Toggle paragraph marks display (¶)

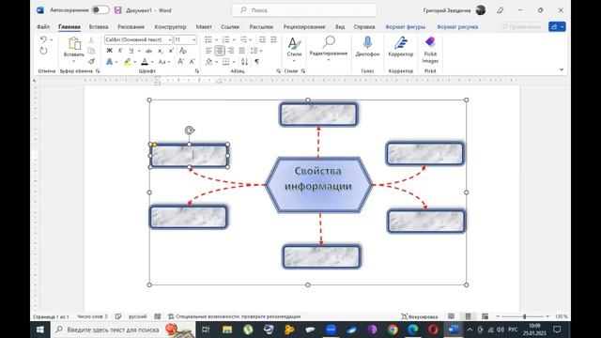click(256, 62)
